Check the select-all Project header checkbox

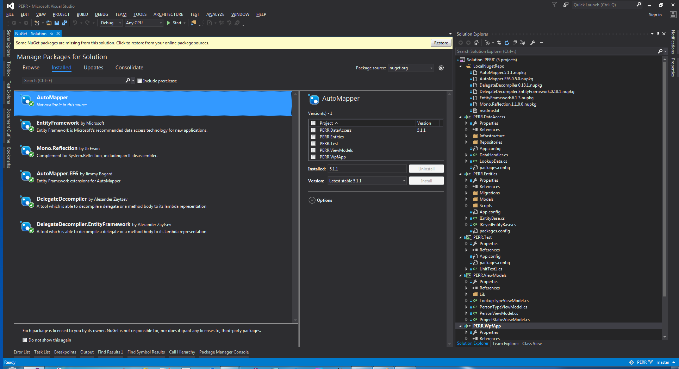pyautogui.click(x=313, y=123)
